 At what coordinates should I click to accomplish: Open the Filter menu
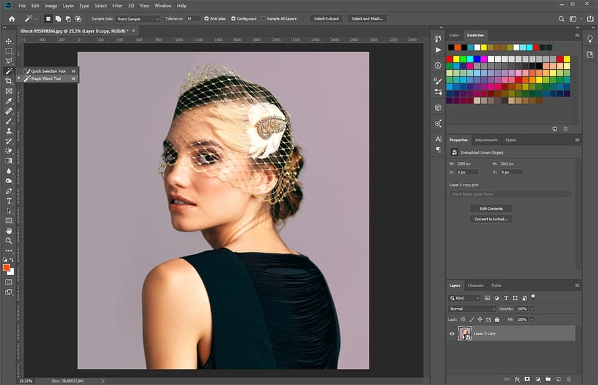tap(118, 6)
